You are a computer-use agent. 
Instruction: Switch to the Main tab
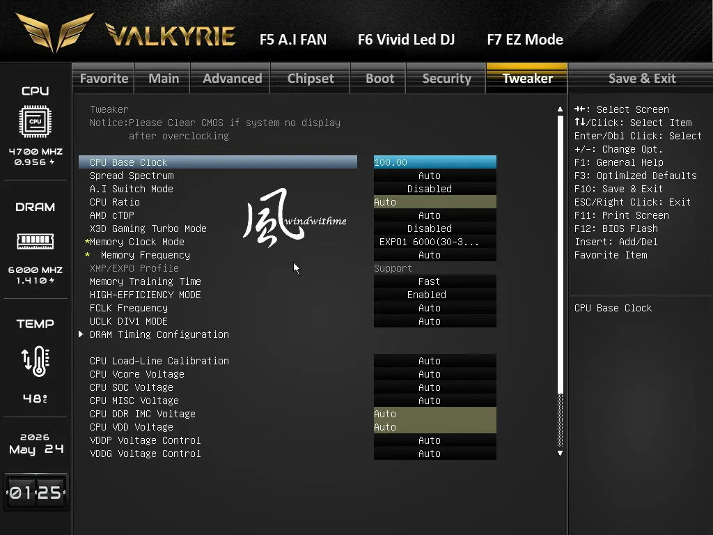[x=163, y=78]
